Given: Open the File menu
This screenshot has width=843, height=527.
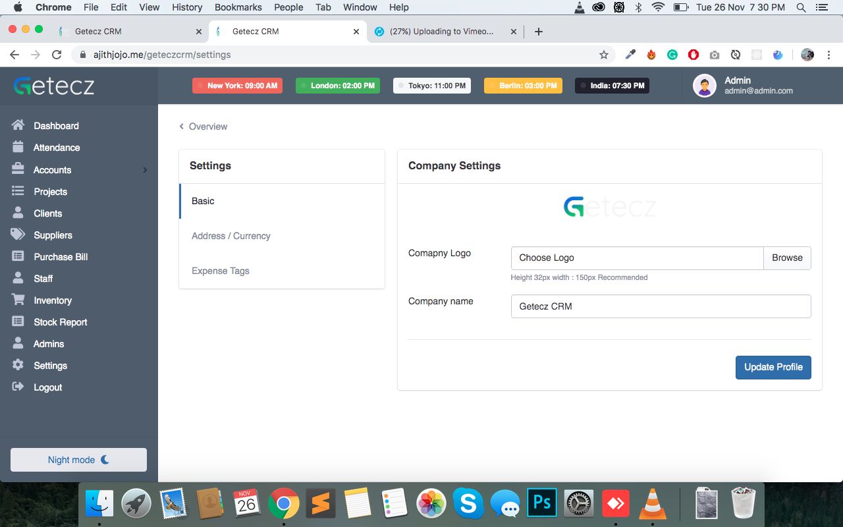Looking at the screenshot, I should tap(91, 7).
